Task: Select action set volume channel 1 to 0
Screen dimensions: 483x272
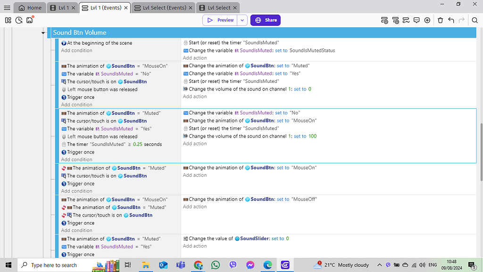Action: tap(247, 89)
